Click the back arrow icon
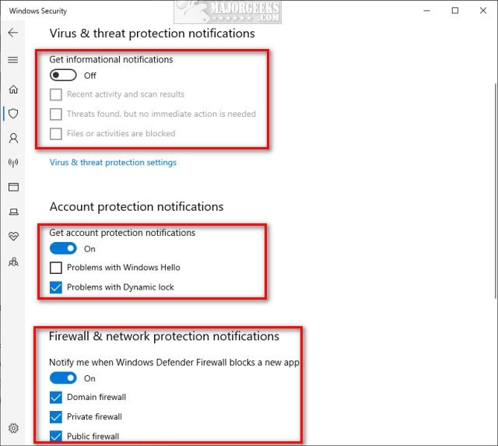This screenshot has height=446, width=498. point(13,33)
